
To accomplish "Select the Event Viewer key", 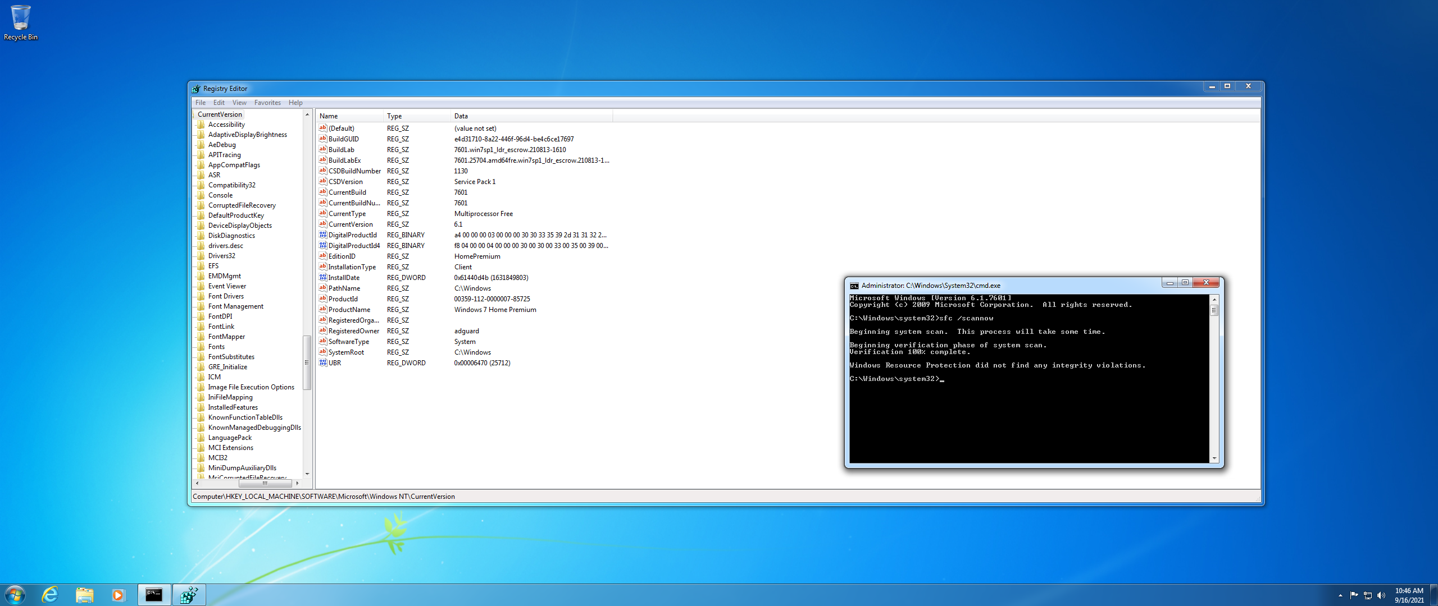I will pos(227,286).
